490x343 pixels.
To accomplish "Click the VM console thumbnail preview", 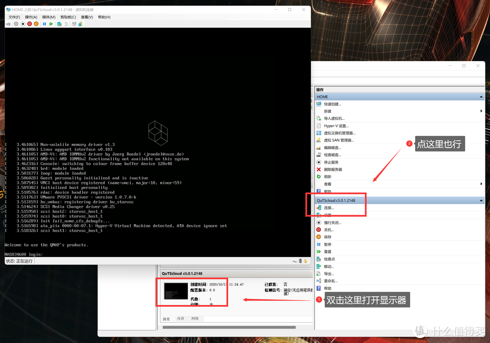I will coord(176,291).
